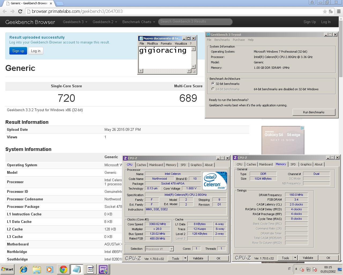Switch to Caches tab in left CPU-Z
This screenshot has height=275, width=343.
(141, 165)
